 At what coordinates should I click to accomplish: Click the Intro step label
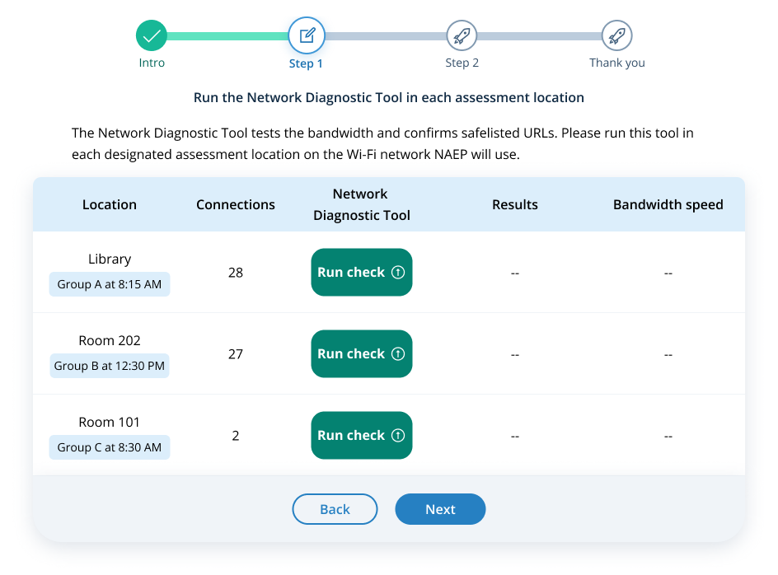click(x=152, y=63)
